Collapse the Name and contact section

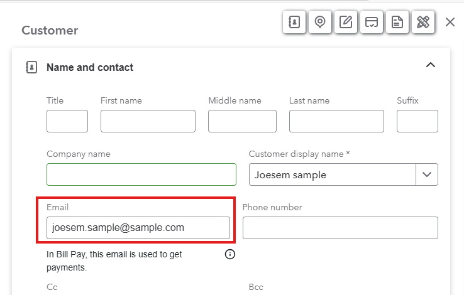tap(431, 65)
